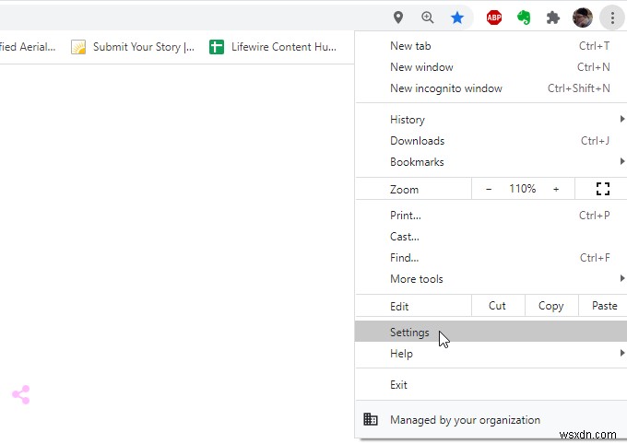Viewport: 627px width, 444px height.
Task: Click the pink share icon on page
Action: coord(20,395)
